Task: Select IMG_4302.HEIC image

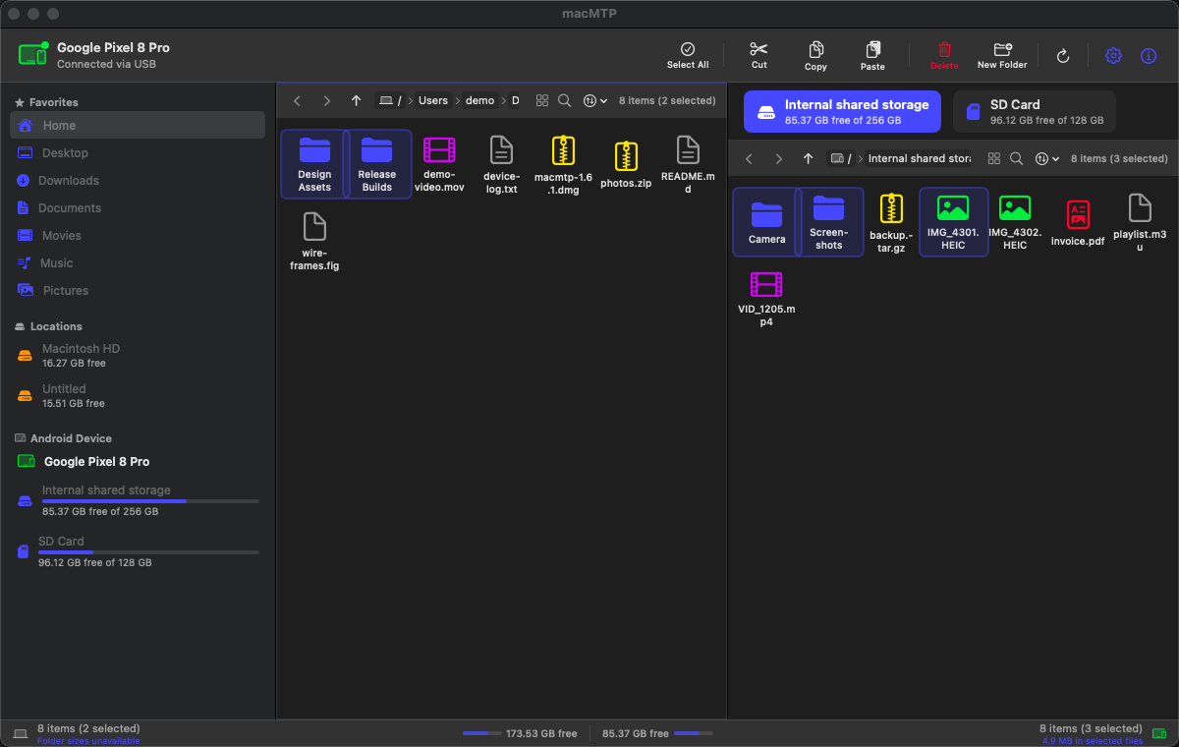Action: click(x=1015, y=222)
